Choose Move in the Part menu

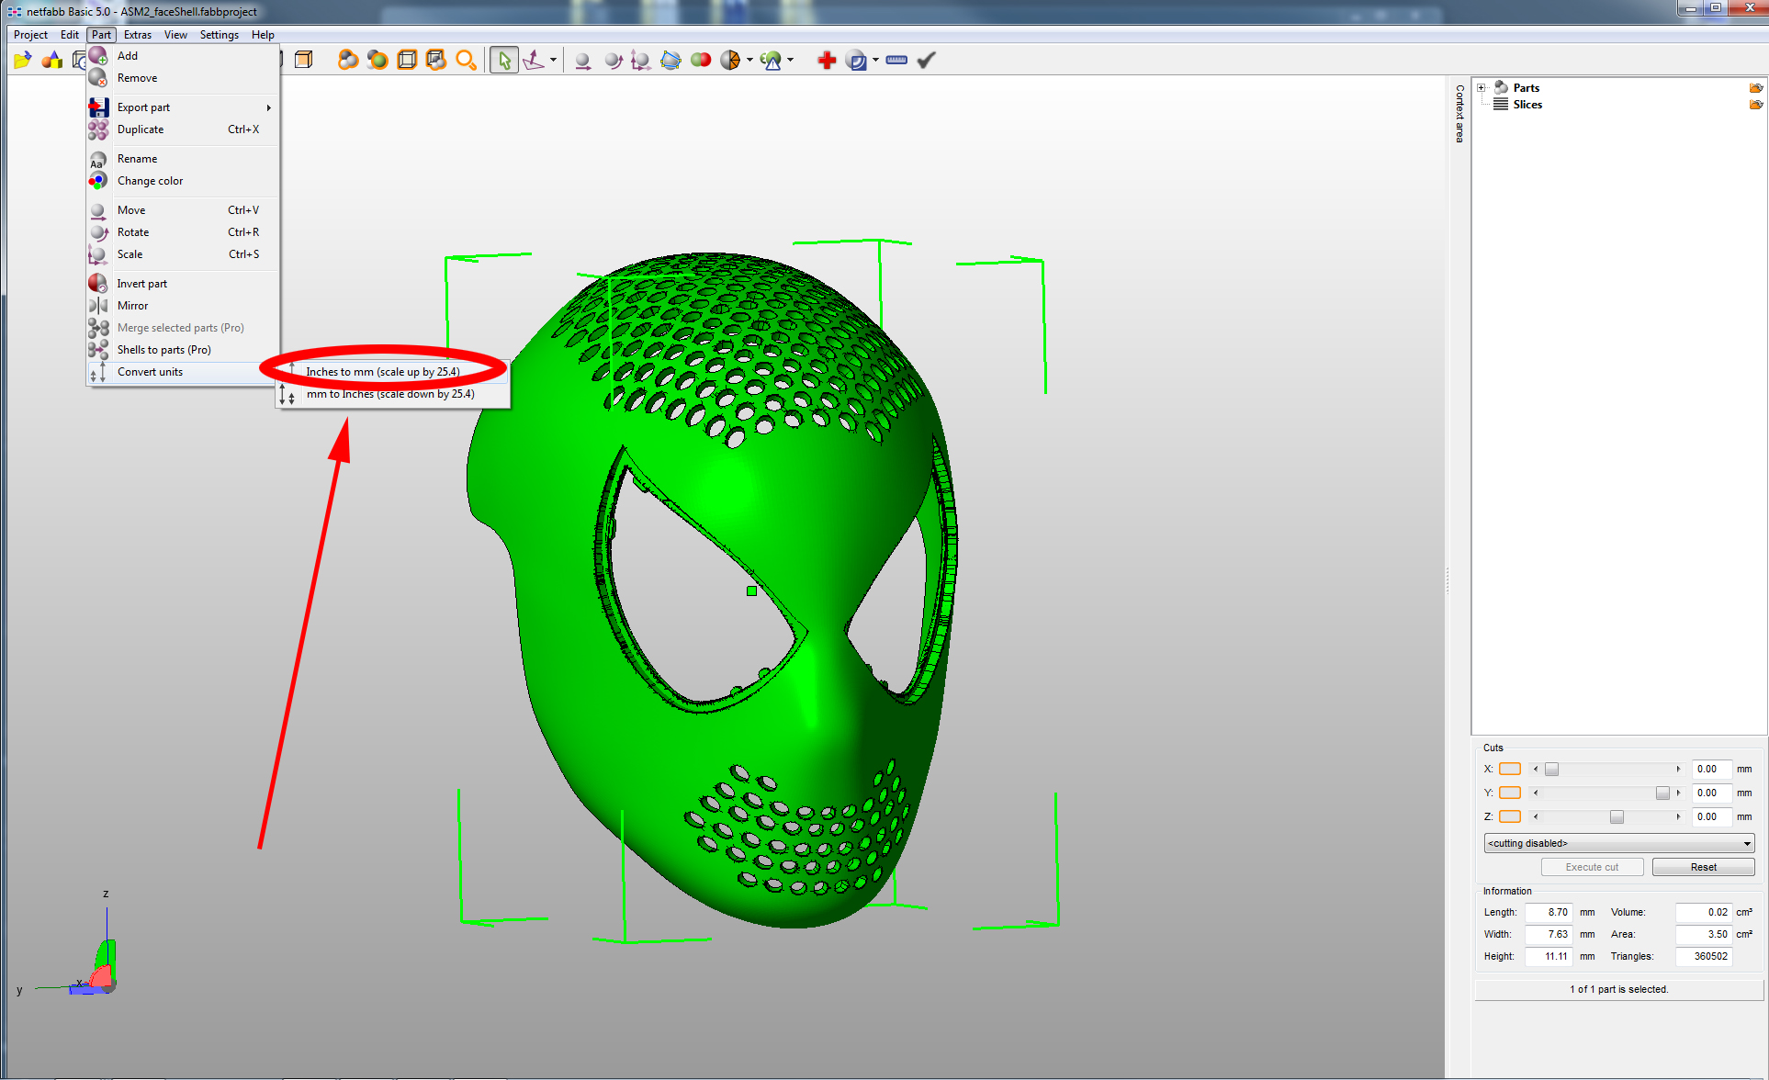point(183,210)
